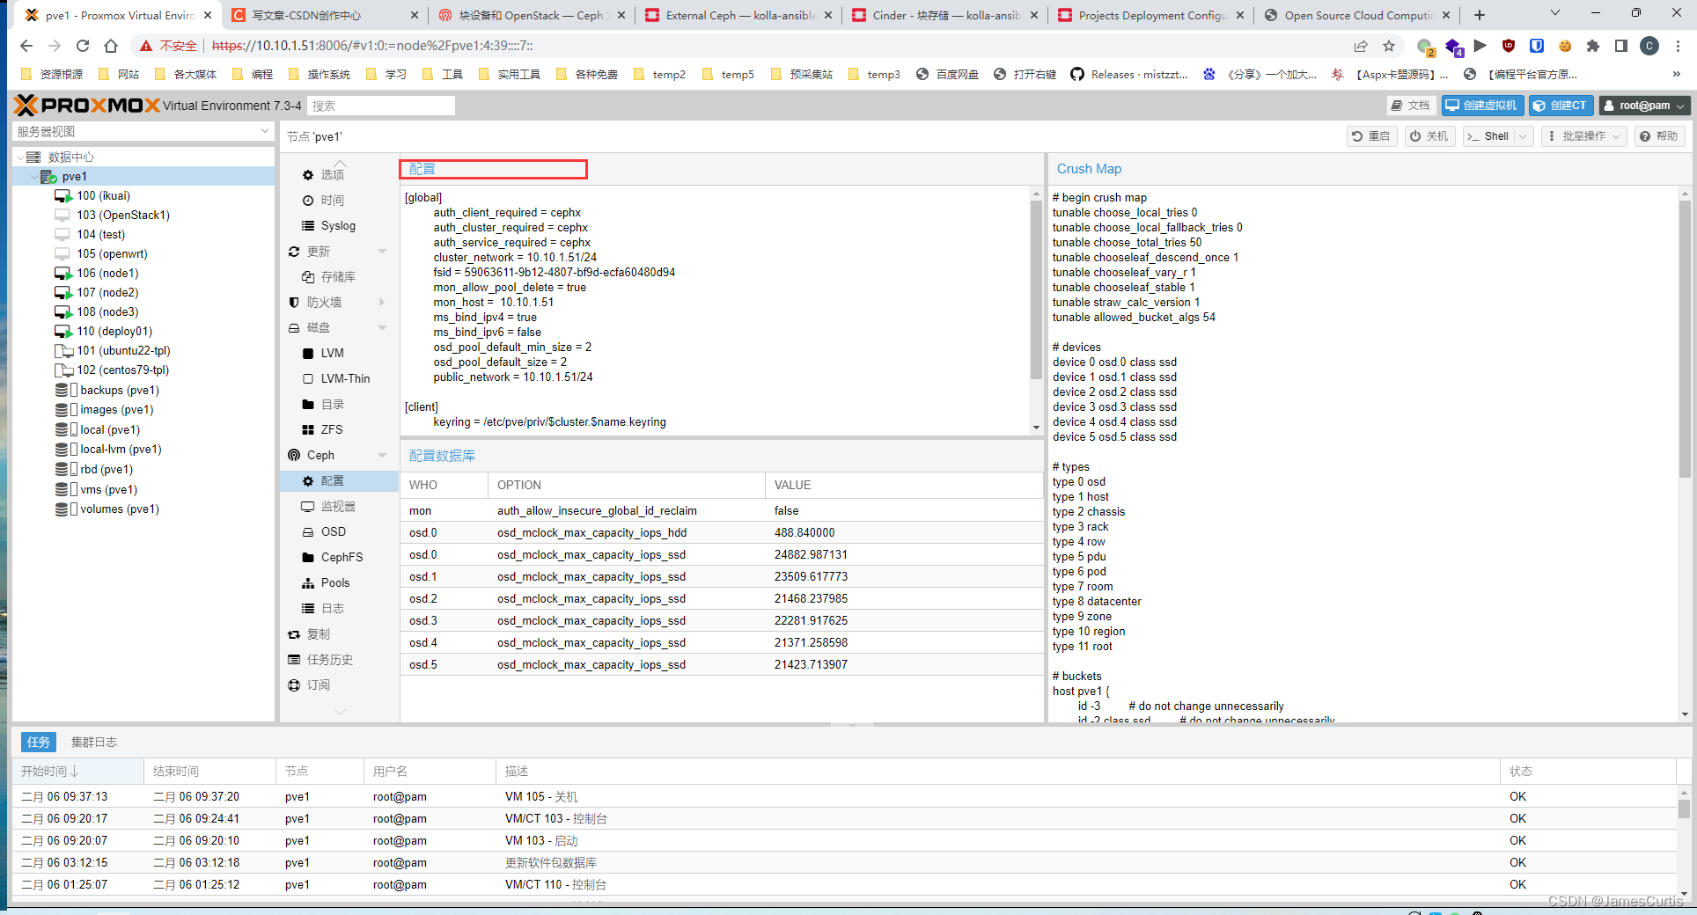
Task: Open the bulk actions (批量操作) dropdown
Action: (x=1584, y=136)
